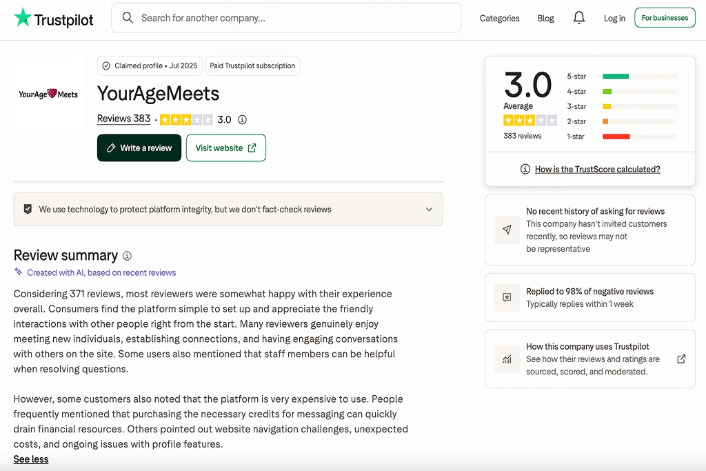Click the 383 reviews count text
Image resolution: width=706 pixels, height=471 pixels.
(x=523, y=136)
